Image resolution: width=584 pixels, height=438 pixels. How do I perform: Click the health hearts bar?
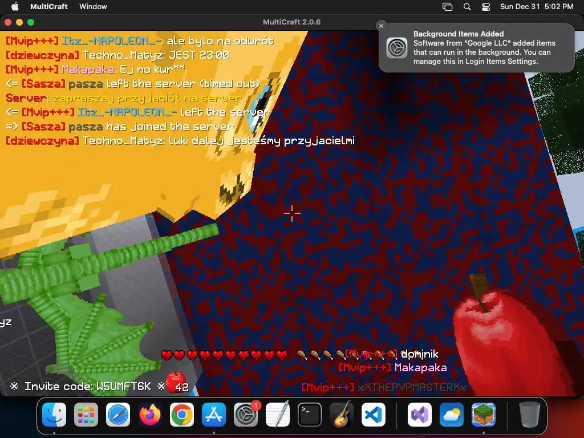point(224,355)
